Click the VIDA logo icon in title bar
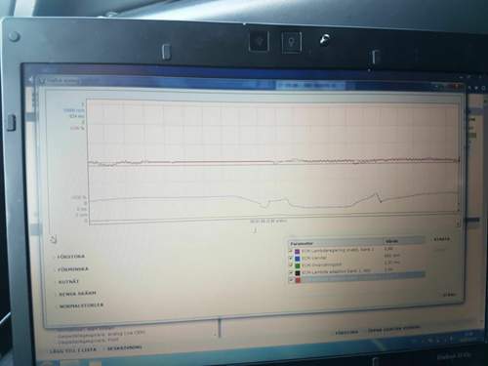This screenshot has height=366, width=488. [42, 80]
